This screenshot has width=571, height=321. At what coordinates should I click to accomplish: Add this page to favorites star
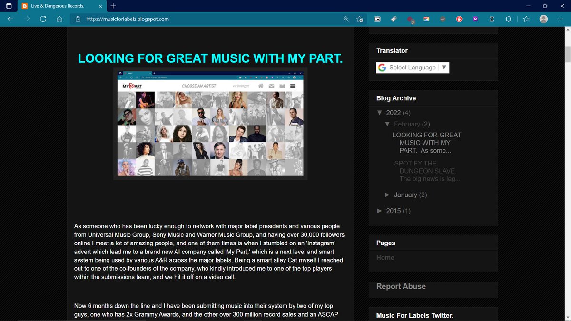(x=360, y=19)
